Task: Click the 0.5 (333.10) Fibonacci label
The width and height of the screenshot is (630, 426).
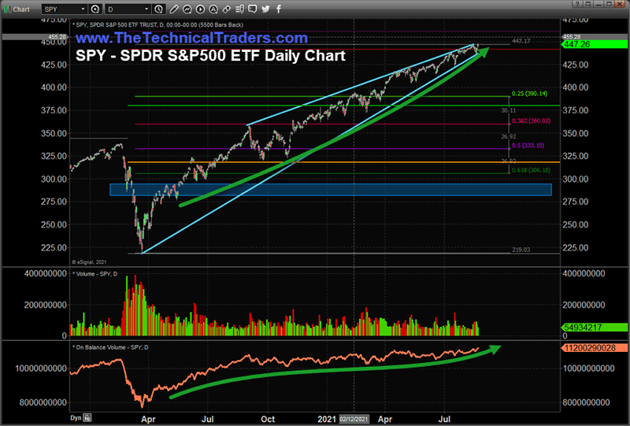Action: coord(528,146)
